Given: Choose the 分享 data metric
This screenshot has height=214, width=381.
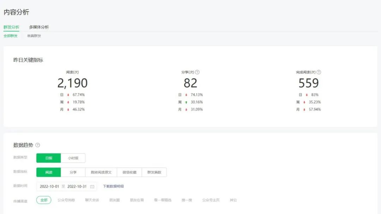Looking at the screenshot, I should [x=73, y=172].
